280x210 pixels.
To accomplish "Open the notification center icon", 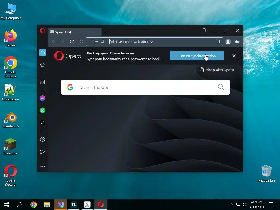I will pos(271,205).
